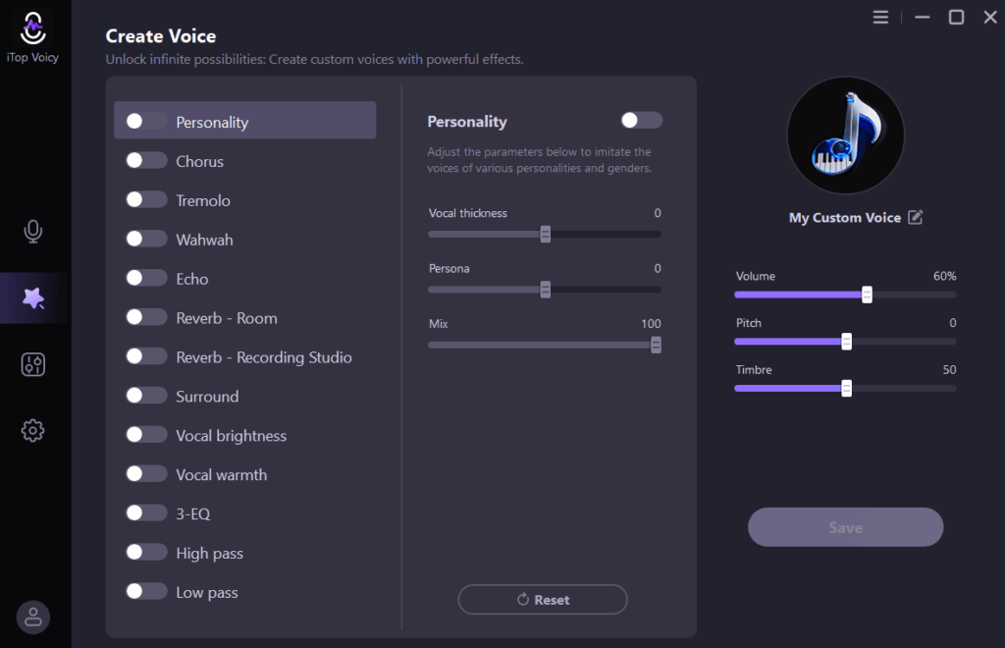This screenshot has height=648, width=1005.
Task: Open the mixer sliders sidebar icon
Action: 33,364
